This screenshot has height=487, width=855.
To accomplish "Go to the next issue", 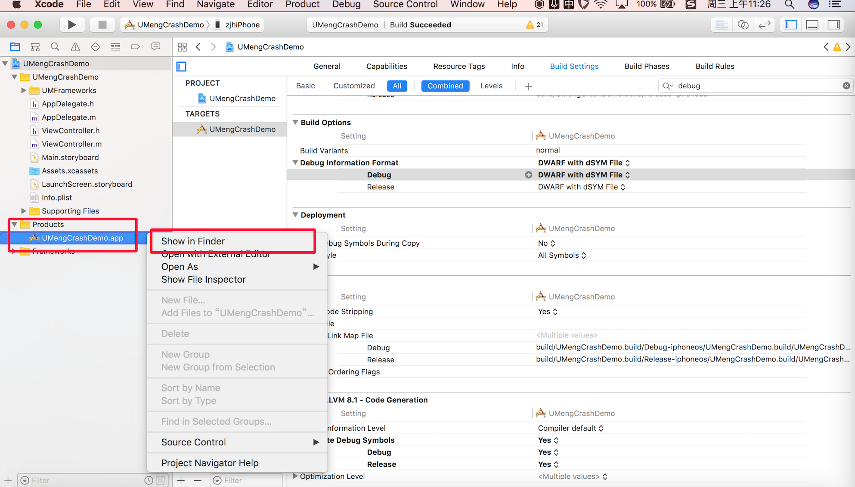I will point(848,47).
